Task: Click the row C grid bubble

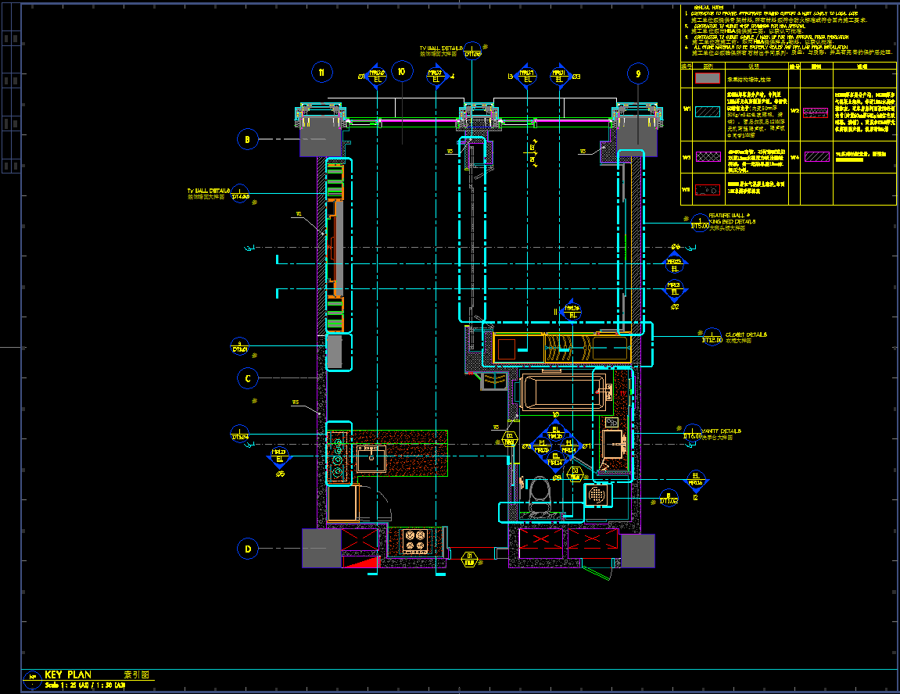Action: coord(247,378)
